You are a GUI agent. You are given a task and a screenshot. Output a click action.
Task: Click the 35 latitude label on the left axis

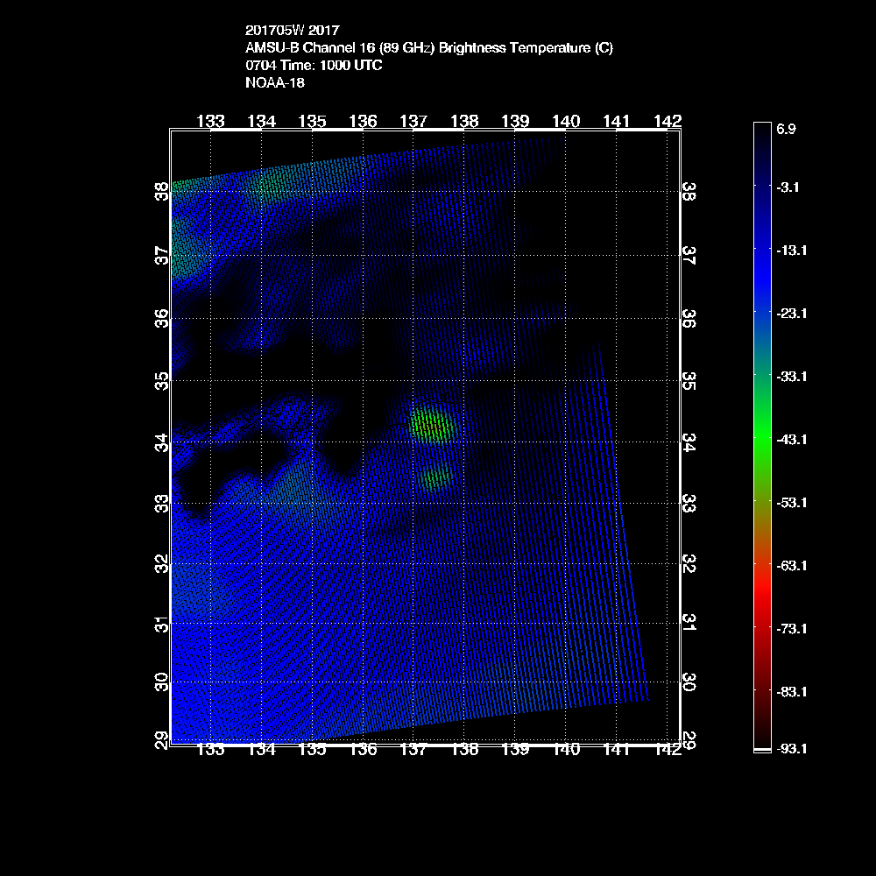point(161,381)
